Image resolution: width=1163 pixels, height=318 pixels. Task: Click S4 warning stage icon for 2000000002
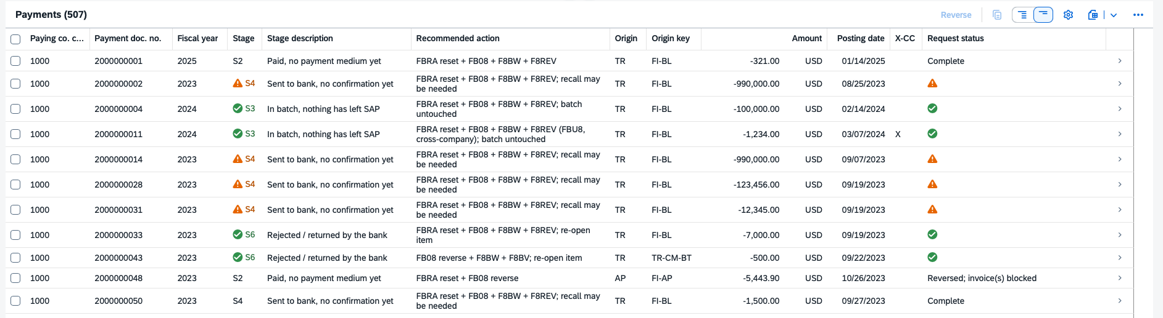point(238,83)
